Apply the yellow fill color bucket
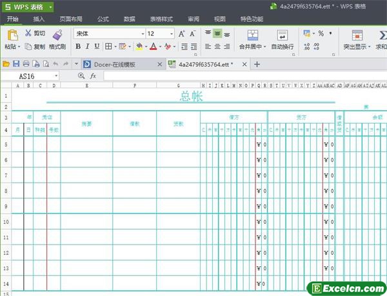 pos(139,46)
